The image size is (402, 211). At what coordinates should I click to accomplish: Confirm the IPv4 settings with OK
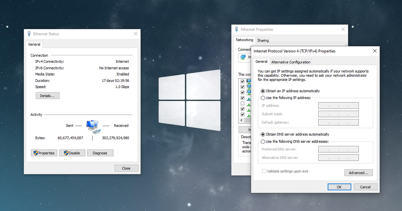(339, 187)
